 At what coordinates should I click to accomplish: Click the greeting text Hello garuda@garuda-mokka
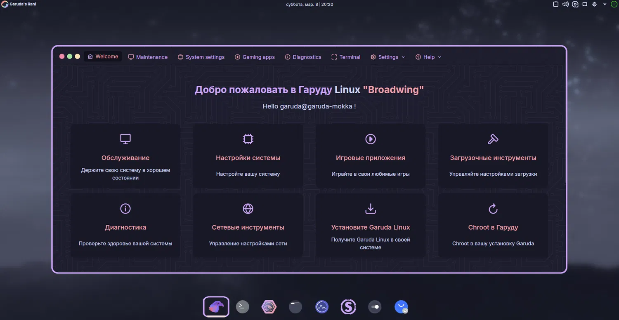click(309, 106)
